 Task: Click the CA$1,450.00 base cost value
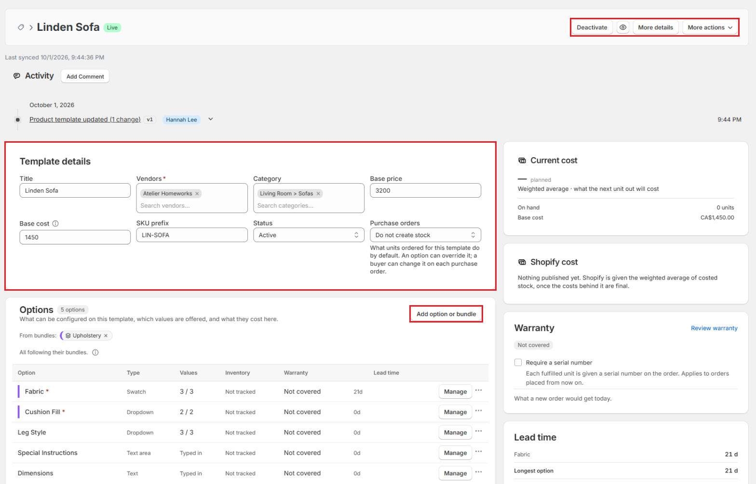pos(717,218)
